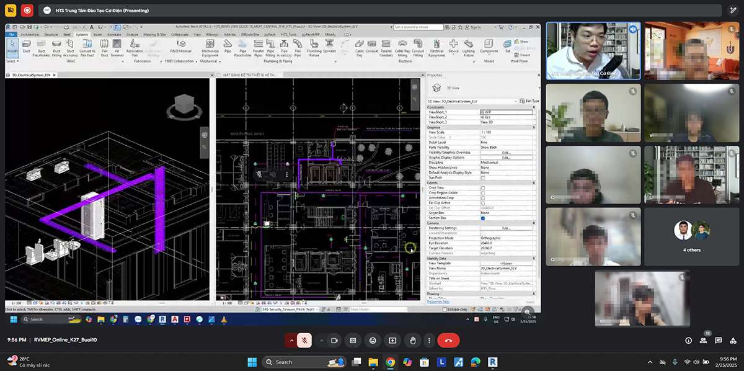Image resolution: width=744 pixels, height=371 pixels.
Task: Switch to the Insert ribbon tab
Action: pyautogui.click(x=98, y=35)
